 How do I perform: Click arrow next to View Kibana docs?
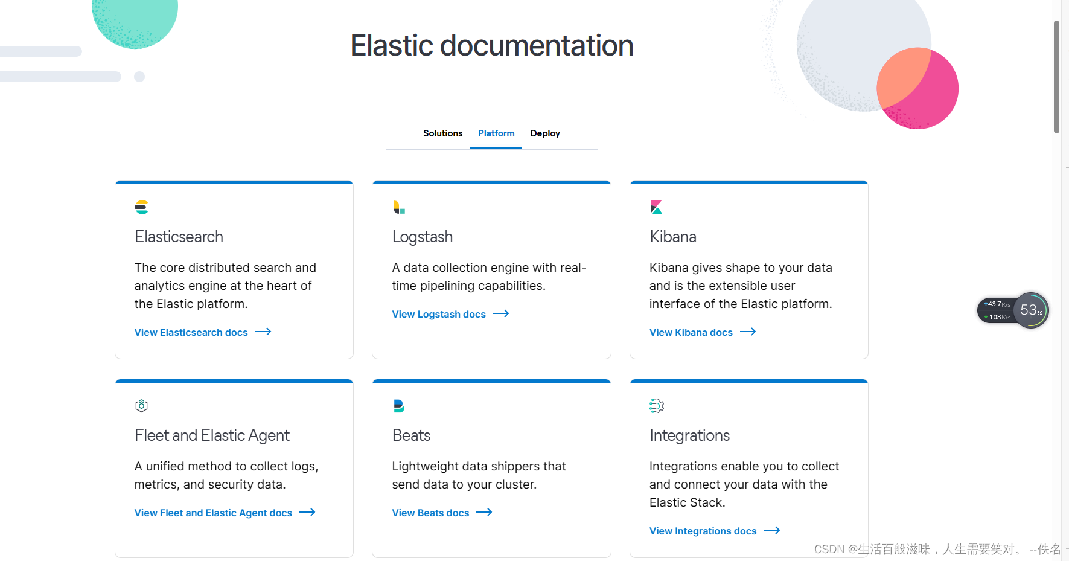tap(748, 332)
